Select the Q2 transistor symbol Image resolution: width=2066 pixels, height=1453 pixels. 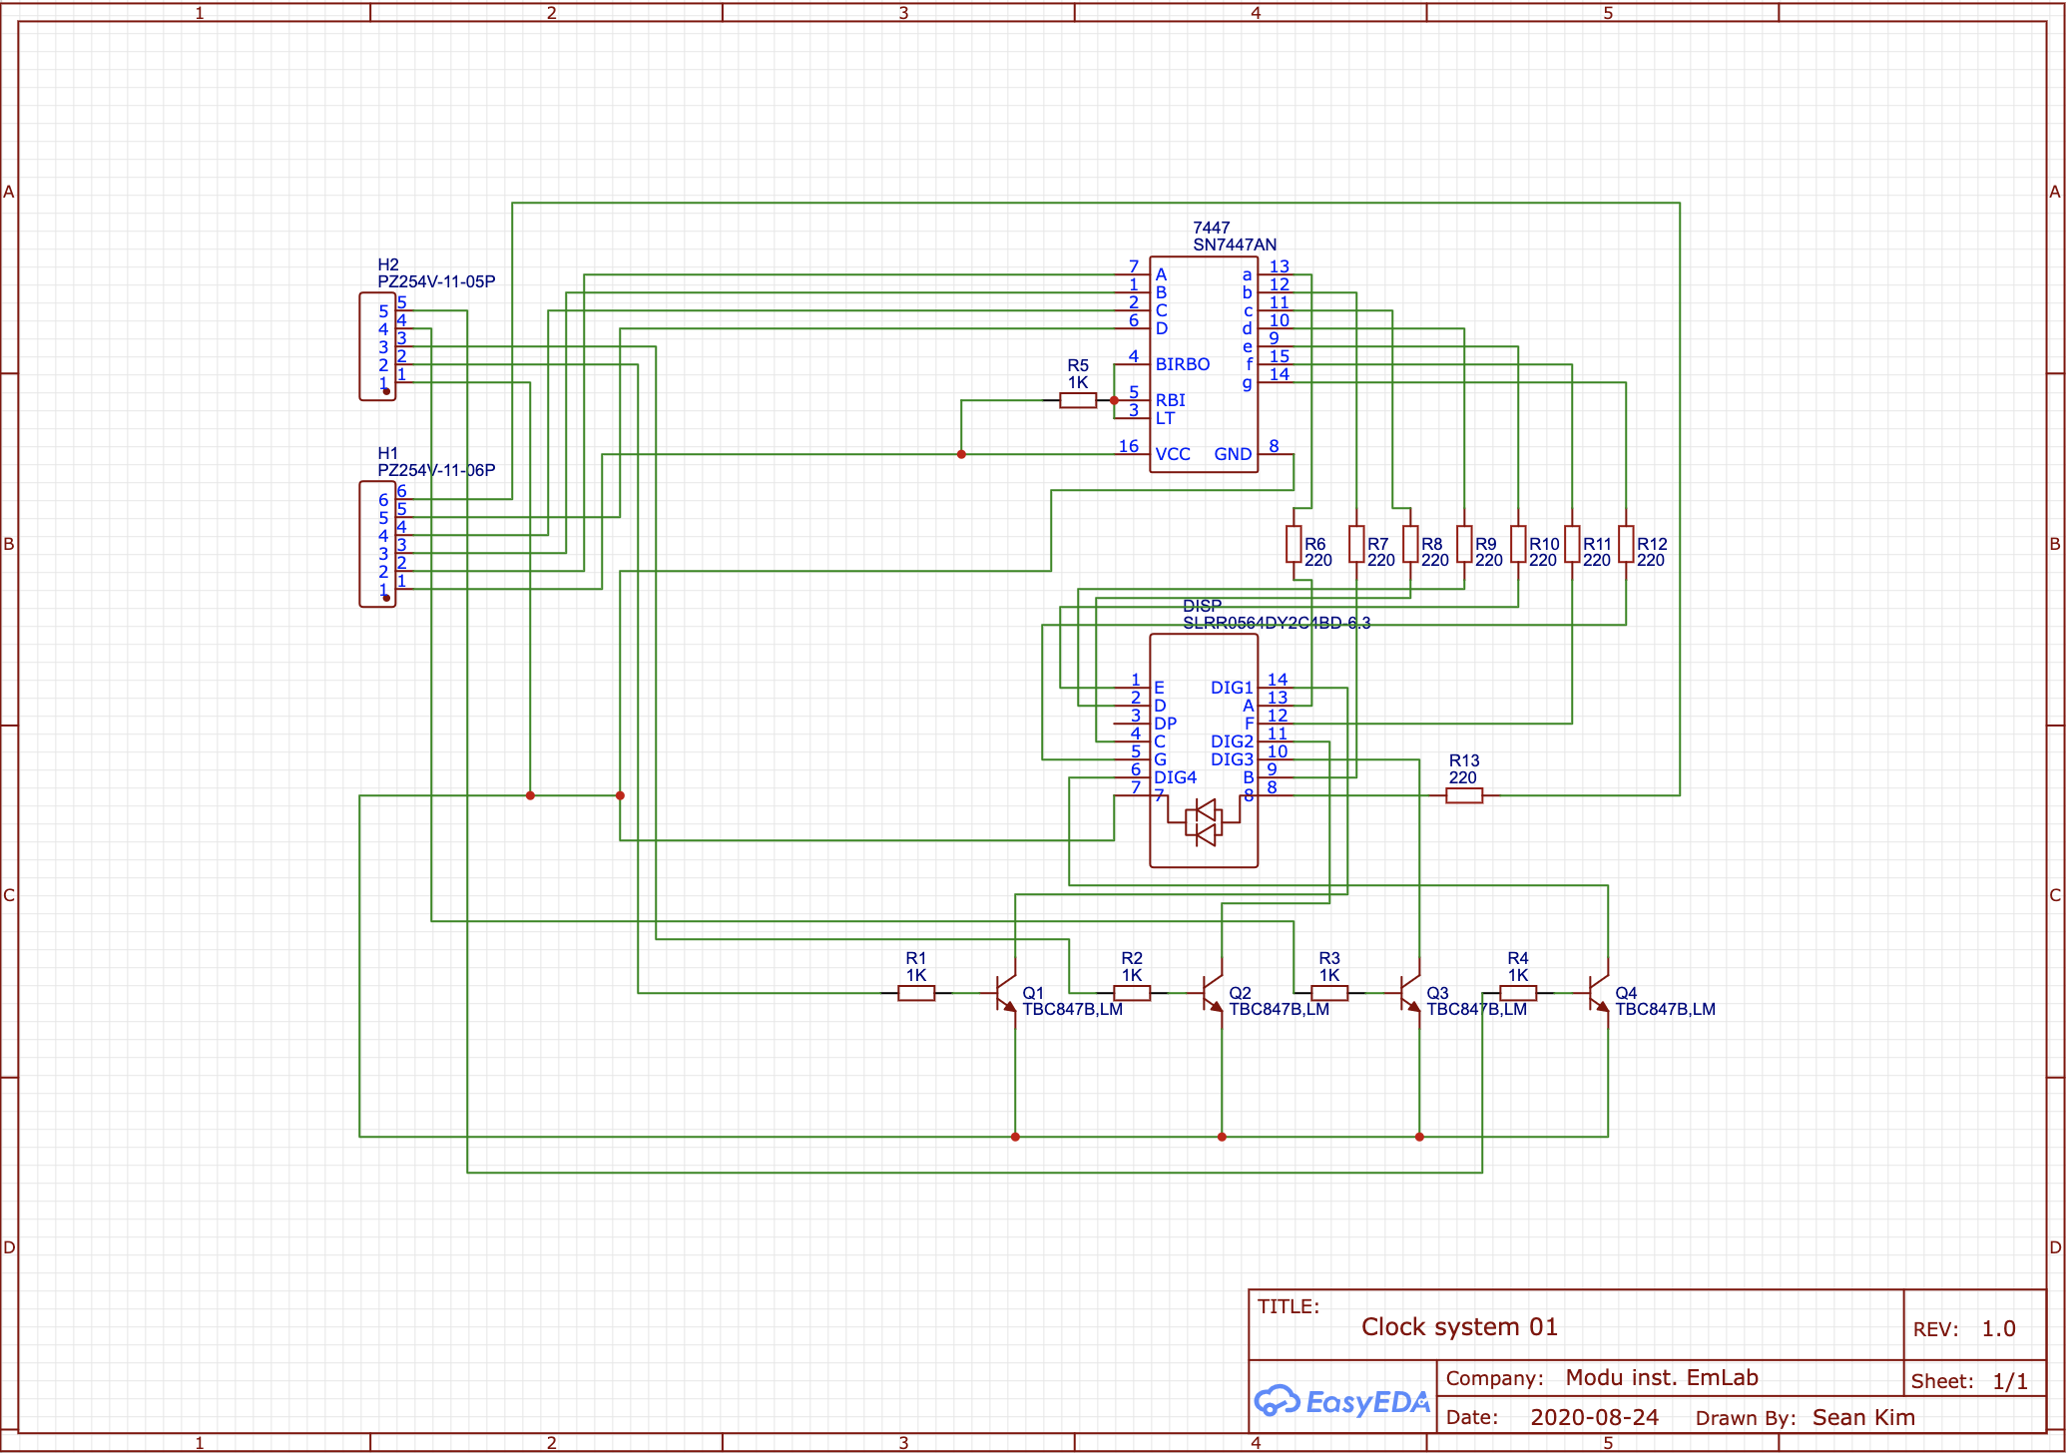coord(1213,993)
